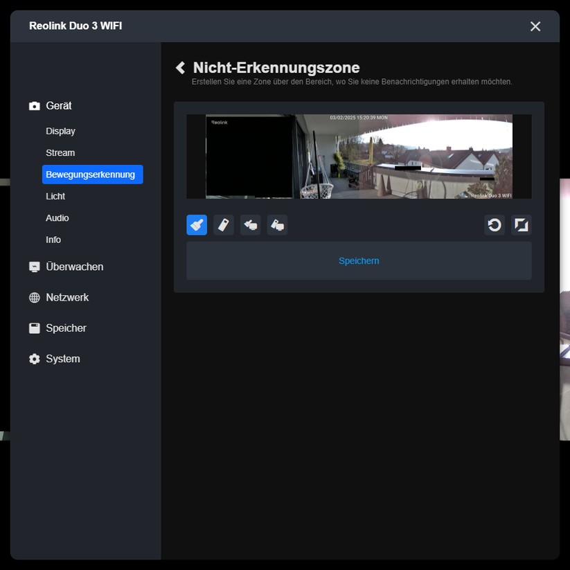Select the Licht menu entry
Viewport: 570px width, 570px height.
(x=55, y=196)
